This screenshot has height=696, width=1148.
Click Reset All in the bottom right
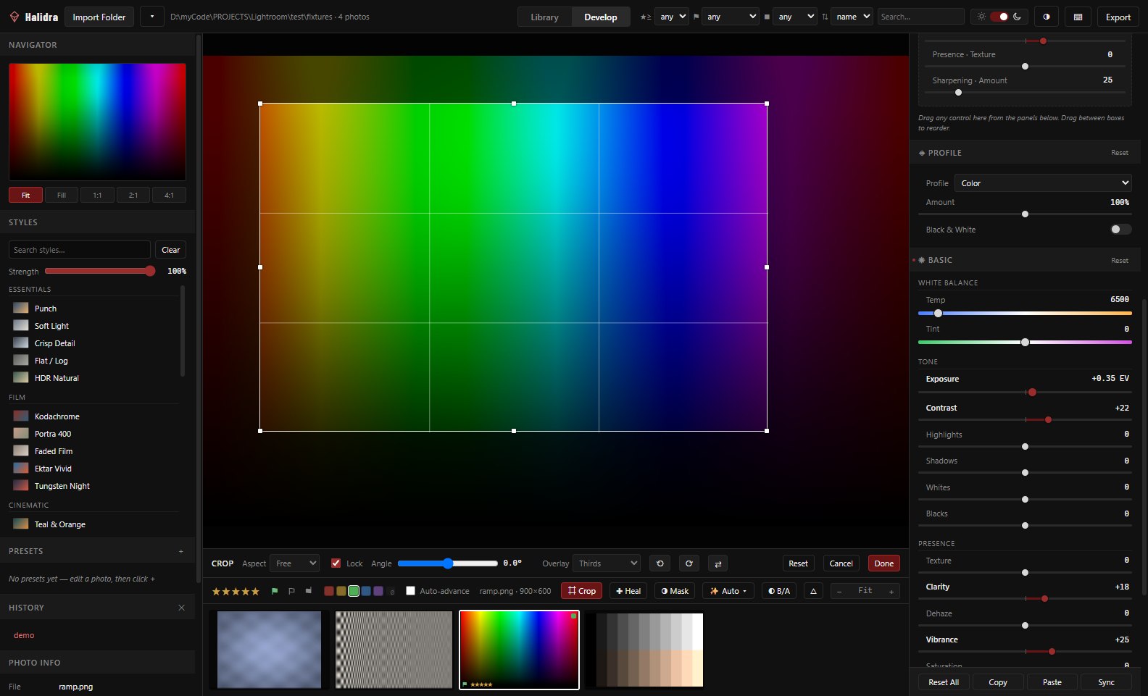point(944,682)
